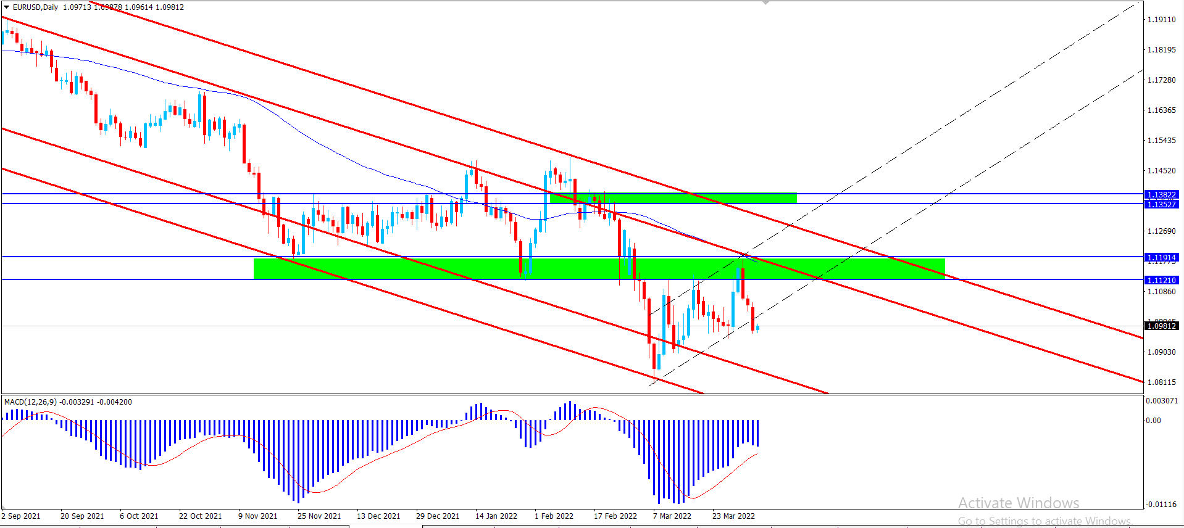The image size is (1184, 528).
Task: Click the 1.13527 horizontal line price tag
Action: click(x=1161, y=204)
